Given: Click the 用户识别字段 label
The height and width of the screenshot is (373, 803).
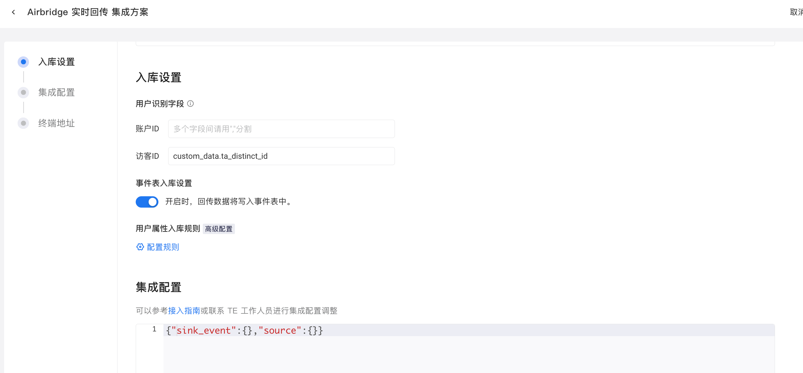Looking at the screenshot, I should click(160, 104).
